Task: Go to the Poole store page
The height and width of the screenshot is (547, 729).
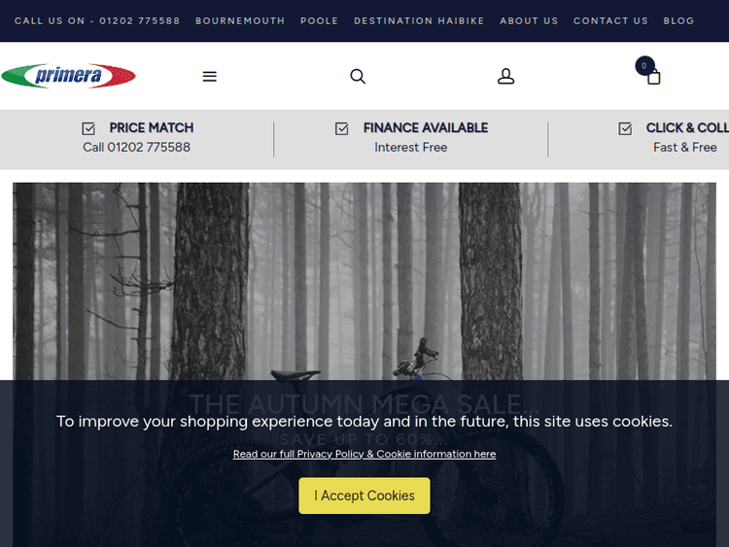Action: 319,20
